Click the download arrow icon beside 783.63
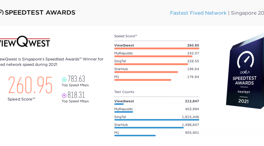Viewport: 264px width, 146px height. click(64, 79)
